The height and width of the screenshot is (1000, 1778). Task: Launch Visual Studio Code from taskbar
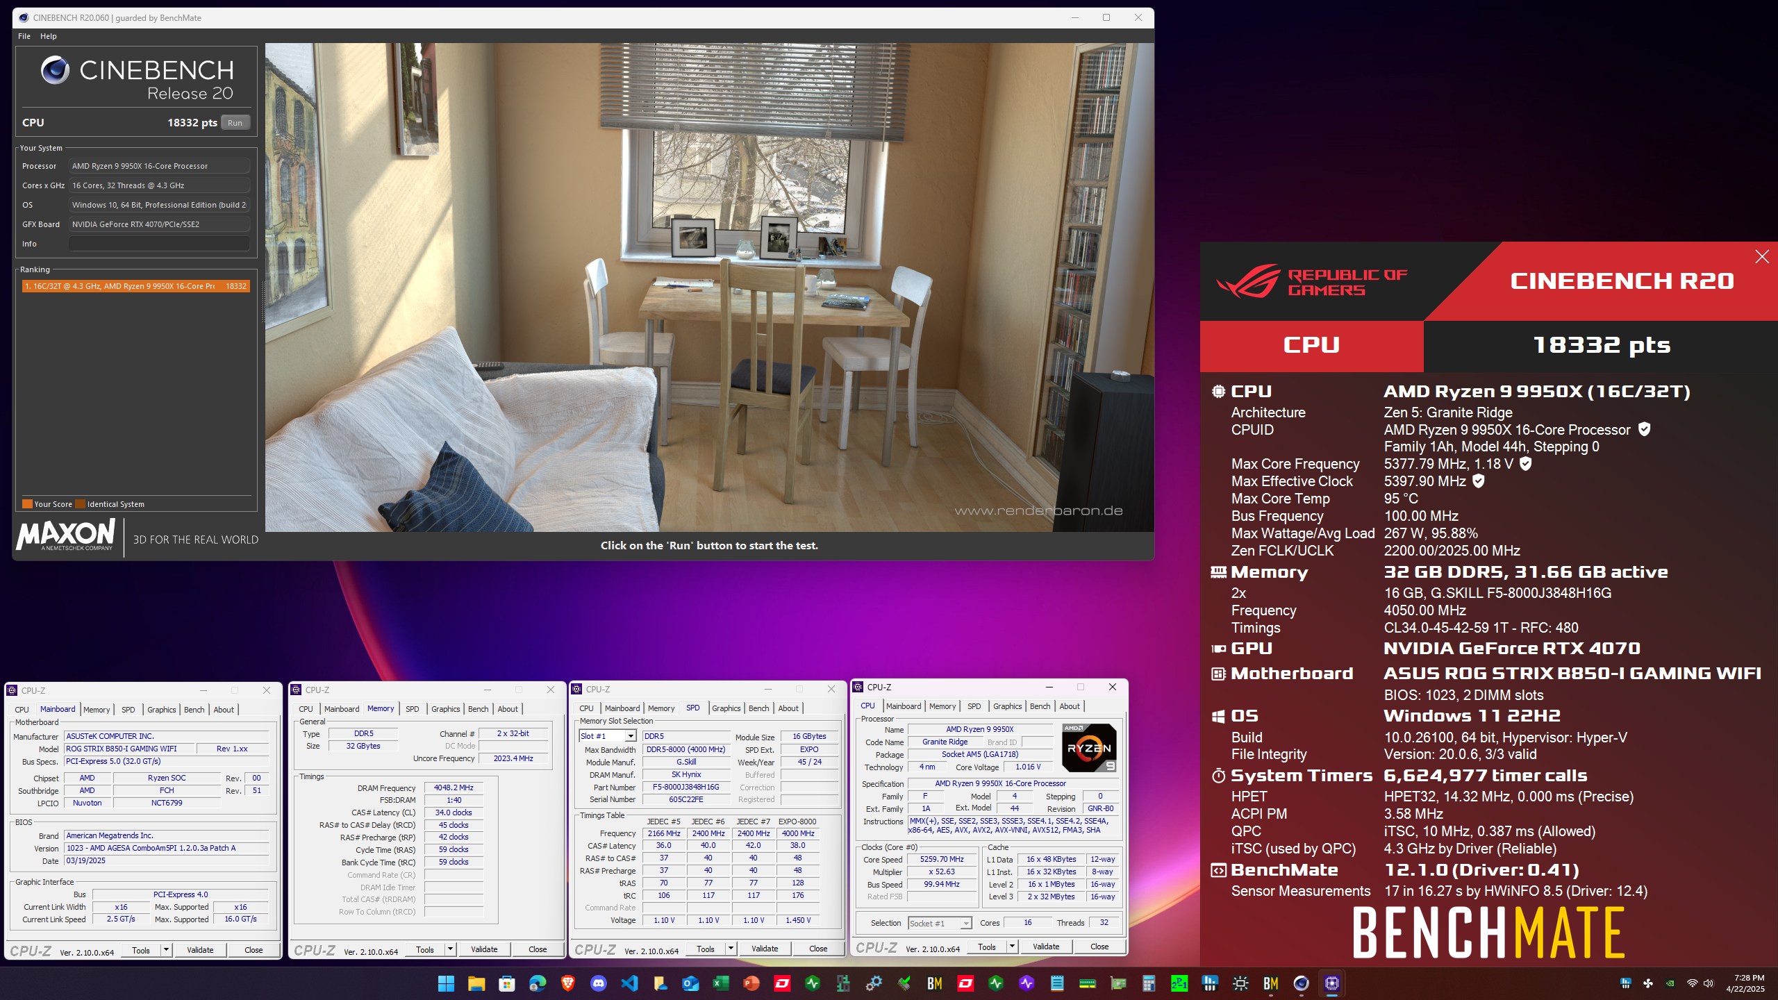[x=629, y=983]
